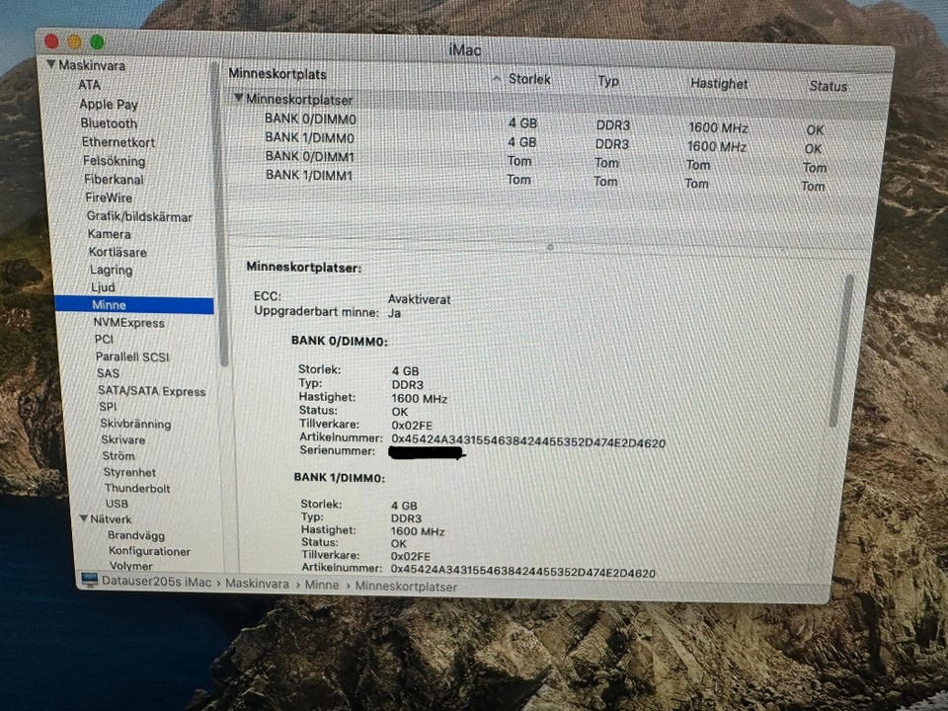This screenshot has width=948, height=711.
Task: Open Ström in the sidebar
Action: (118, 456)
